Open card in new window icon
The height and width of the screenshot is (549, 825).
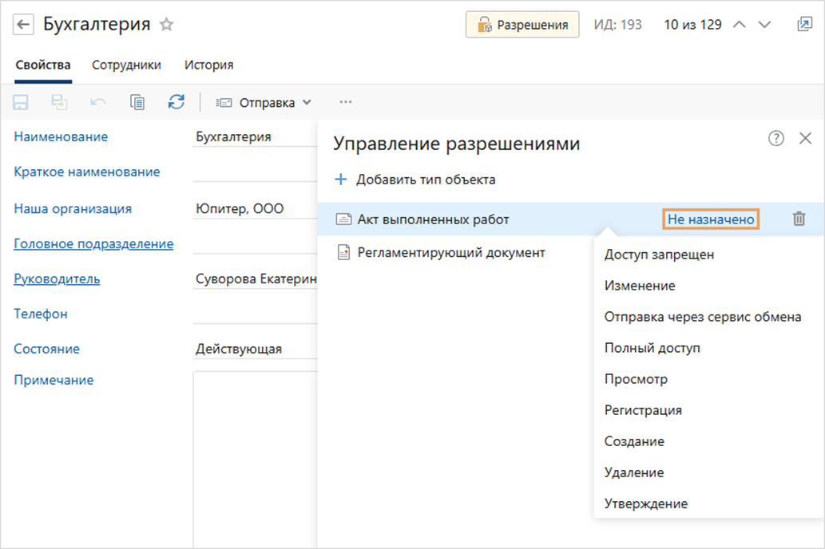[x=804, y=24]
